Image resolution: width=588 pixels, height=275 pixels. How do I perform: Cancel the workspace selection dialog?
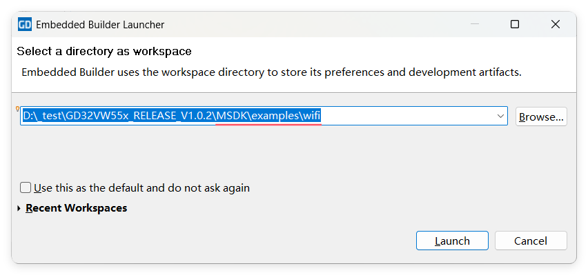[x=531, y=241]
